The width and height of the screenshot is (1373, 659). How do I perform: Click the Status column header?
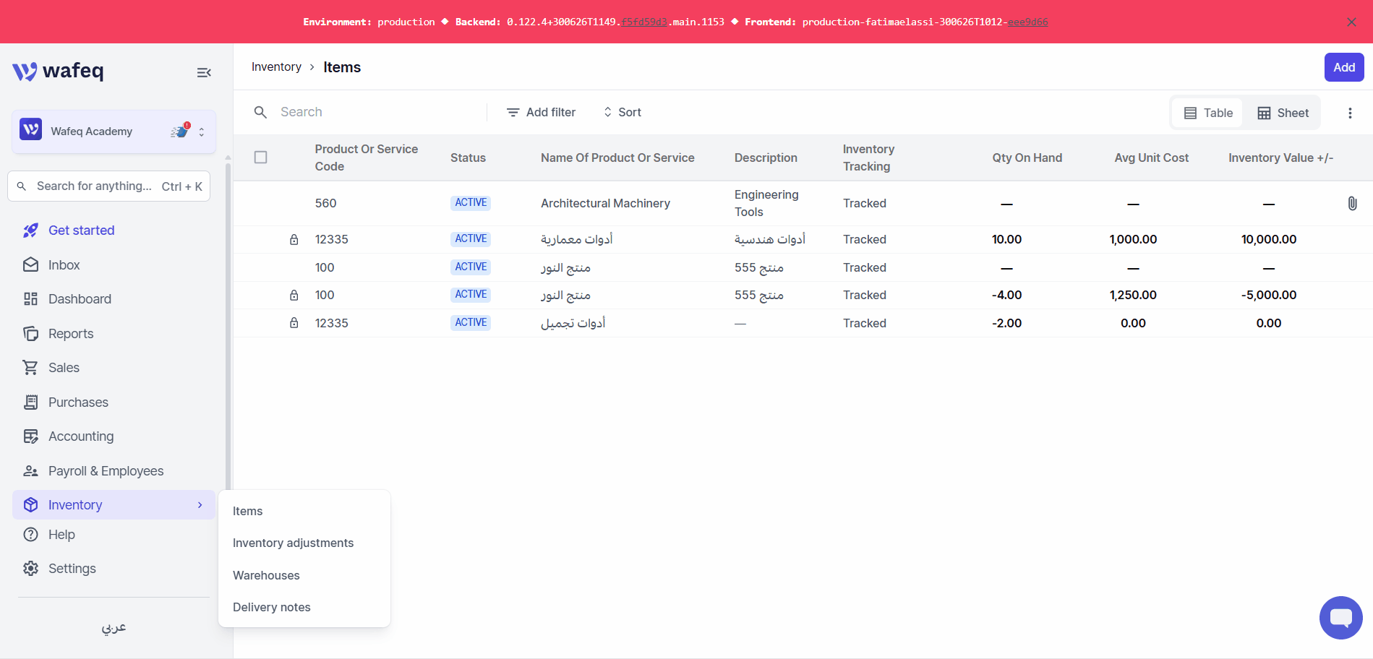pos(468,158)
